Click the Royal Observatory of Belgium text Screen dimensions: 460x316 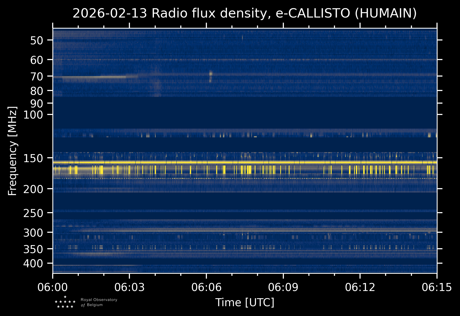click(x=99, y=302)
